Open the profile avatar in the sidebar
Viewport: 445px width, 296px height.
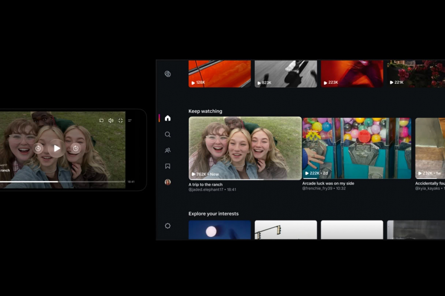(x=168, y=182)
